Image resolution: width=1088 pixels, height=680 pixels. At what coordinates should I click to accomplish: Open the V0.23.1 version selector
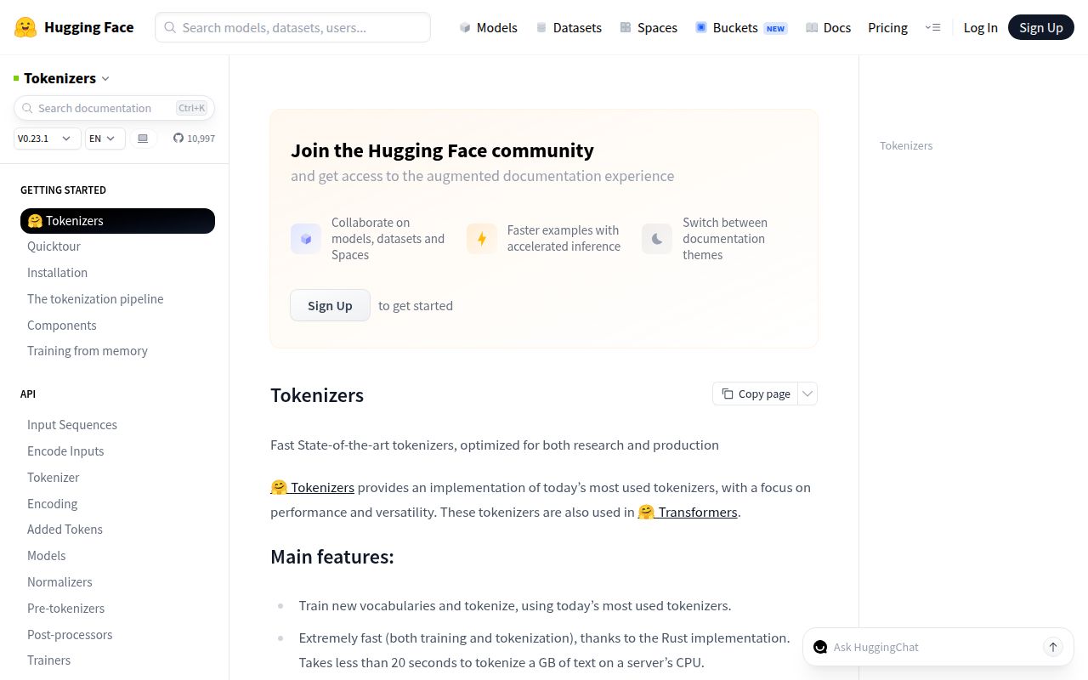click(48, 139)
